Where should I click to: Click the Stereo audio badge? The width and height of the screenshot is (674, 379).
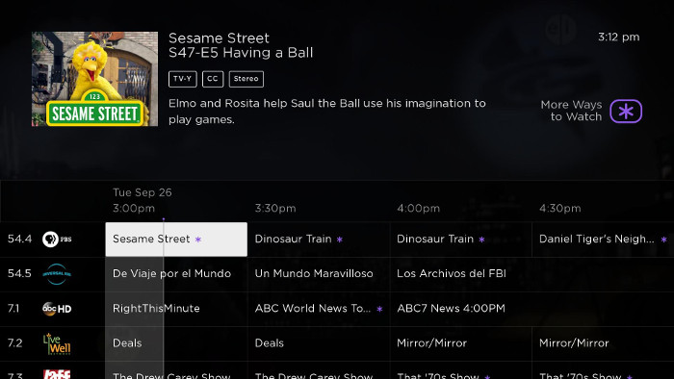coord(246,79)
